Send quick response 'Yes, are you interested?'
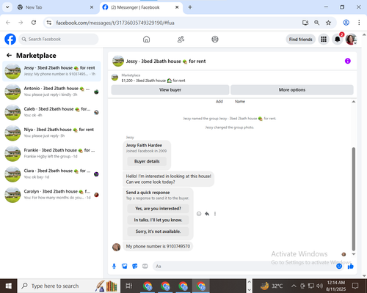This screenshot has height=293, width=367. 158,209
